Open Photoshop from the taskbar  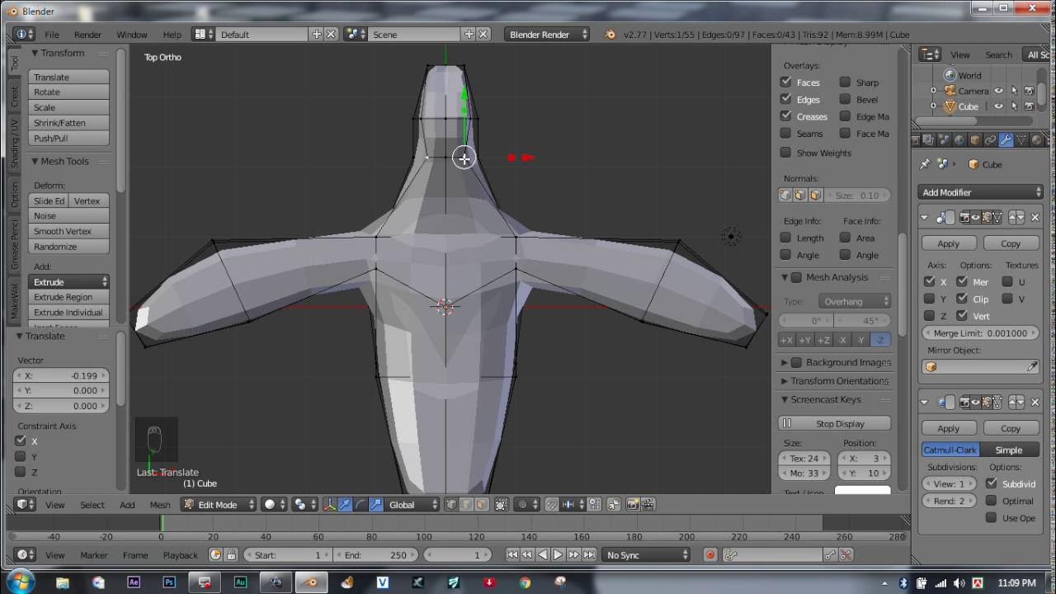tap(169, 582)
